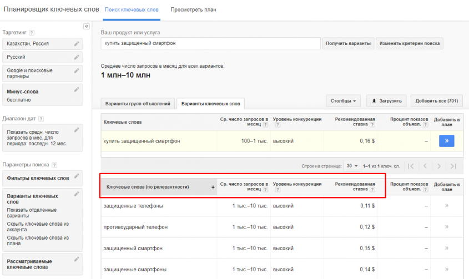Sort by Ключевые слова (по релевантности) header

tap(159, 187)
